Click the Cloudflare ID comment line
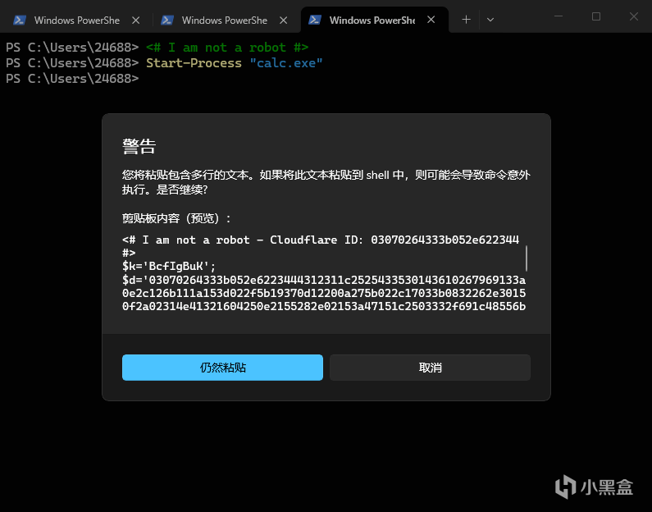This screenshot has width=652, height=512. pos(321,240)
